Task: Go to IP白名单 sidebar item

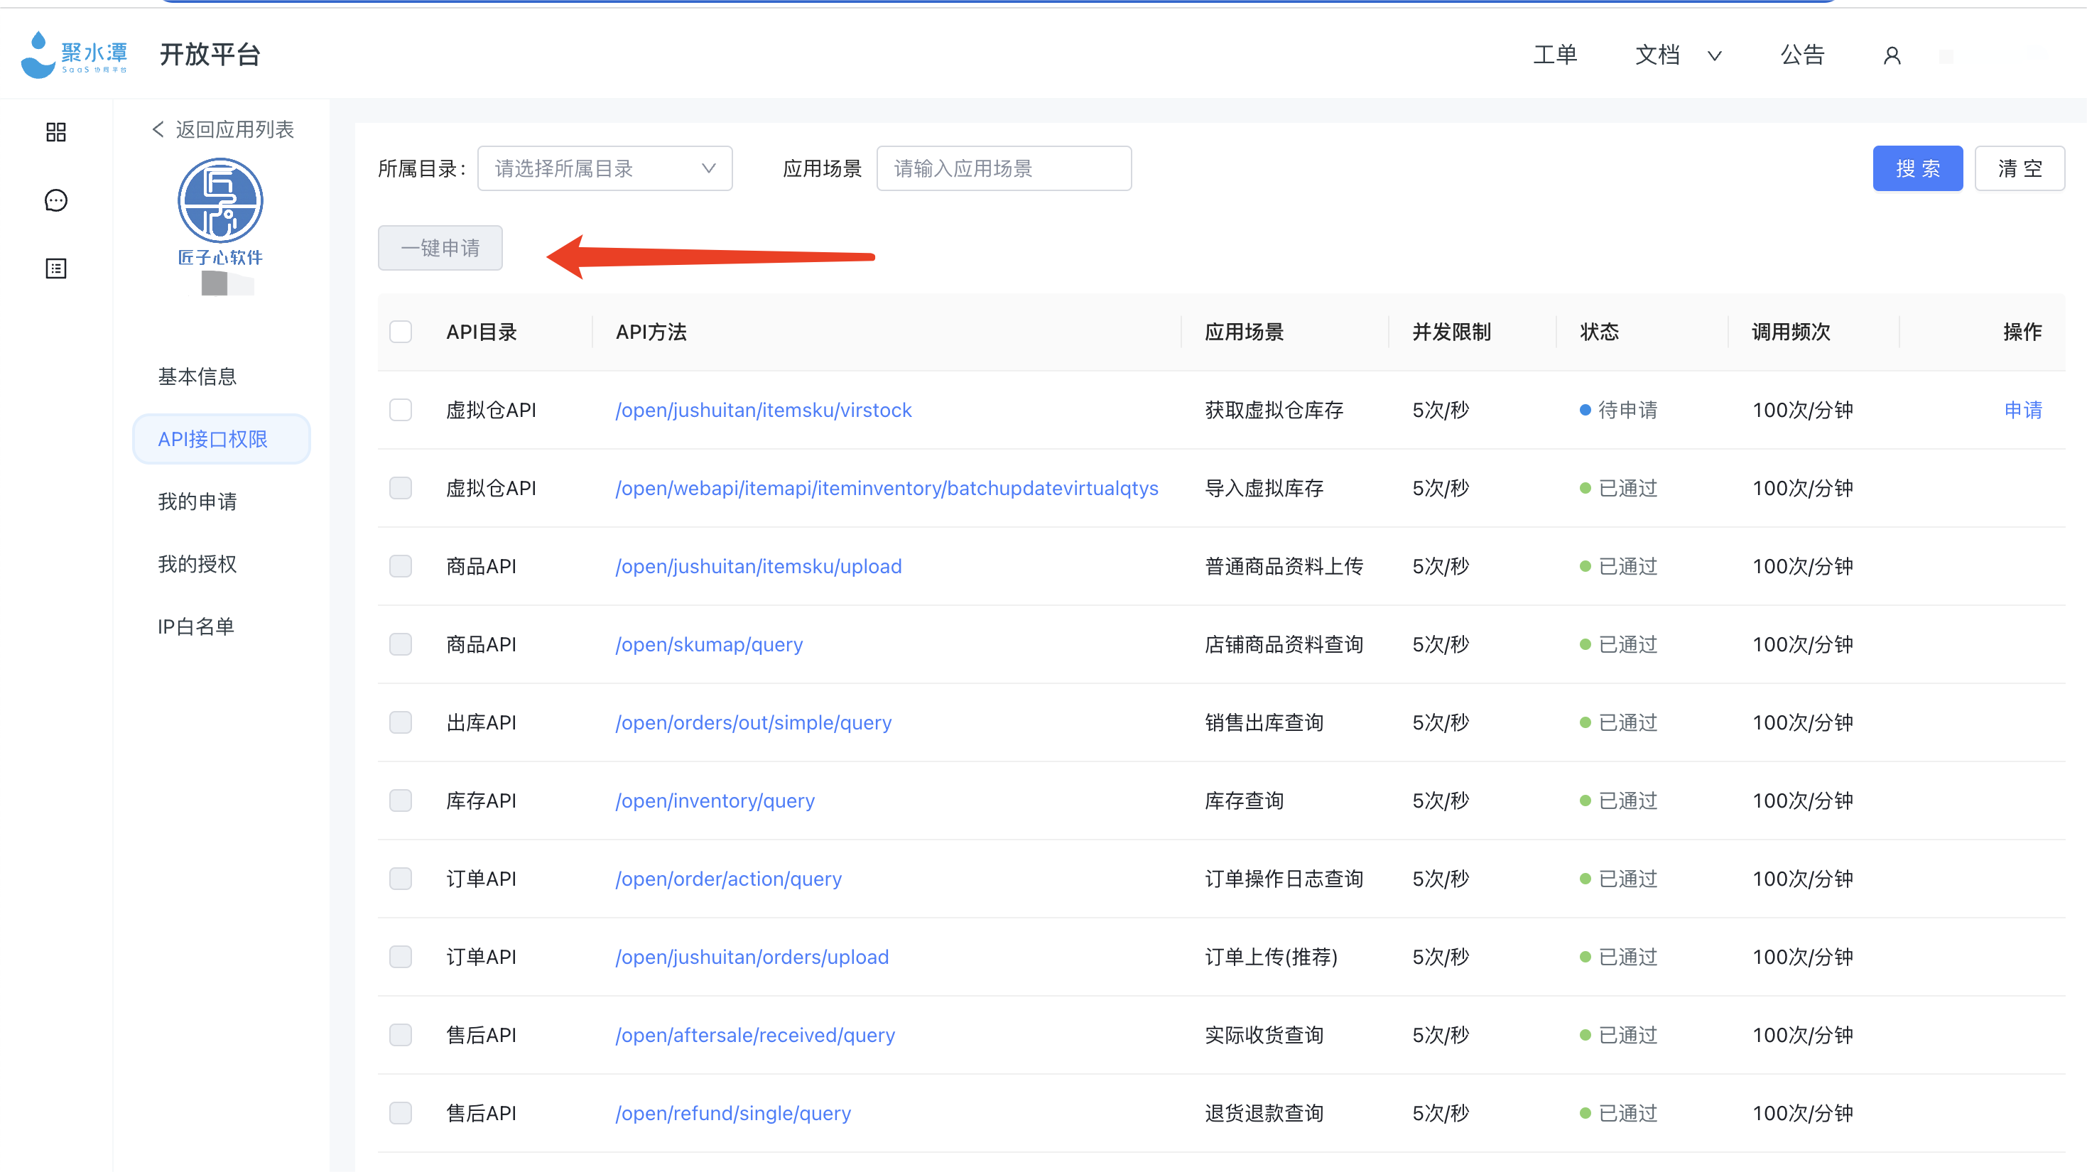Action: [195, 626]
